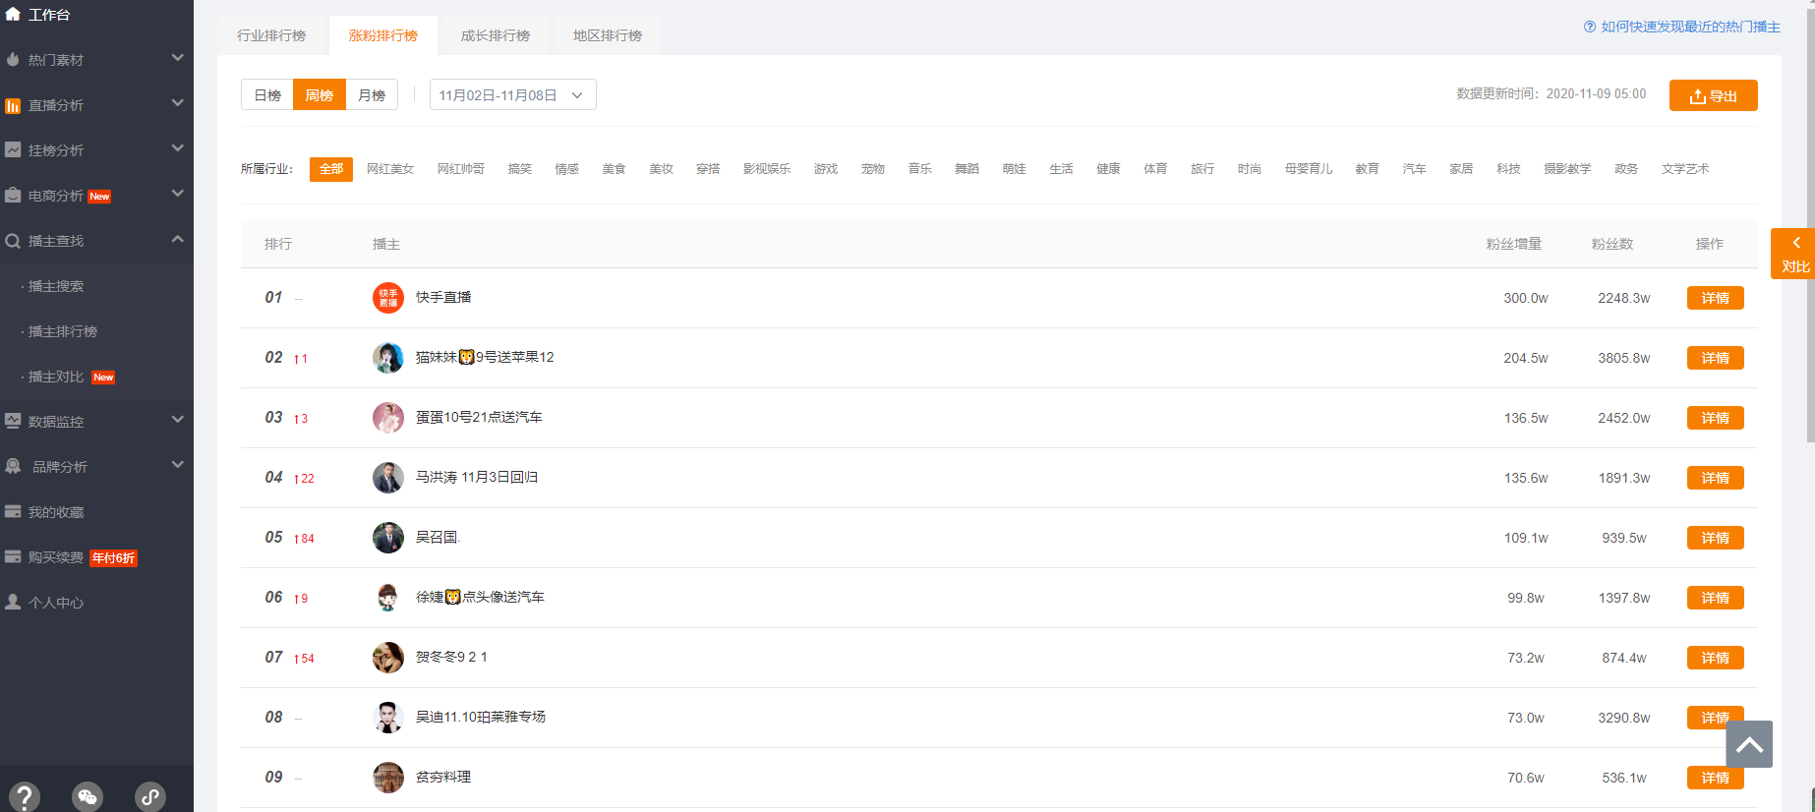Image resolution: width=1815 pixels, height=812 pixels.
Task: Open the 对比 compare side panel
Action: (1792, 254)
